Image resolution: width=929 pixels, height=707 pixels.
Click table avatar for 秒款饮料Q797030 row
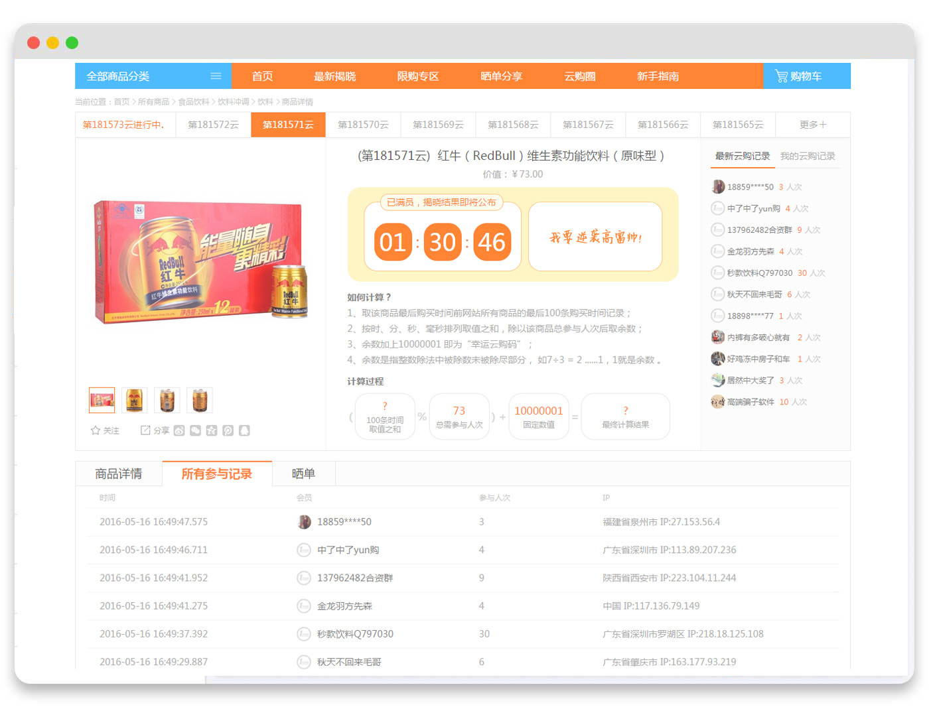pyautogui.click(x=304, y=634)
